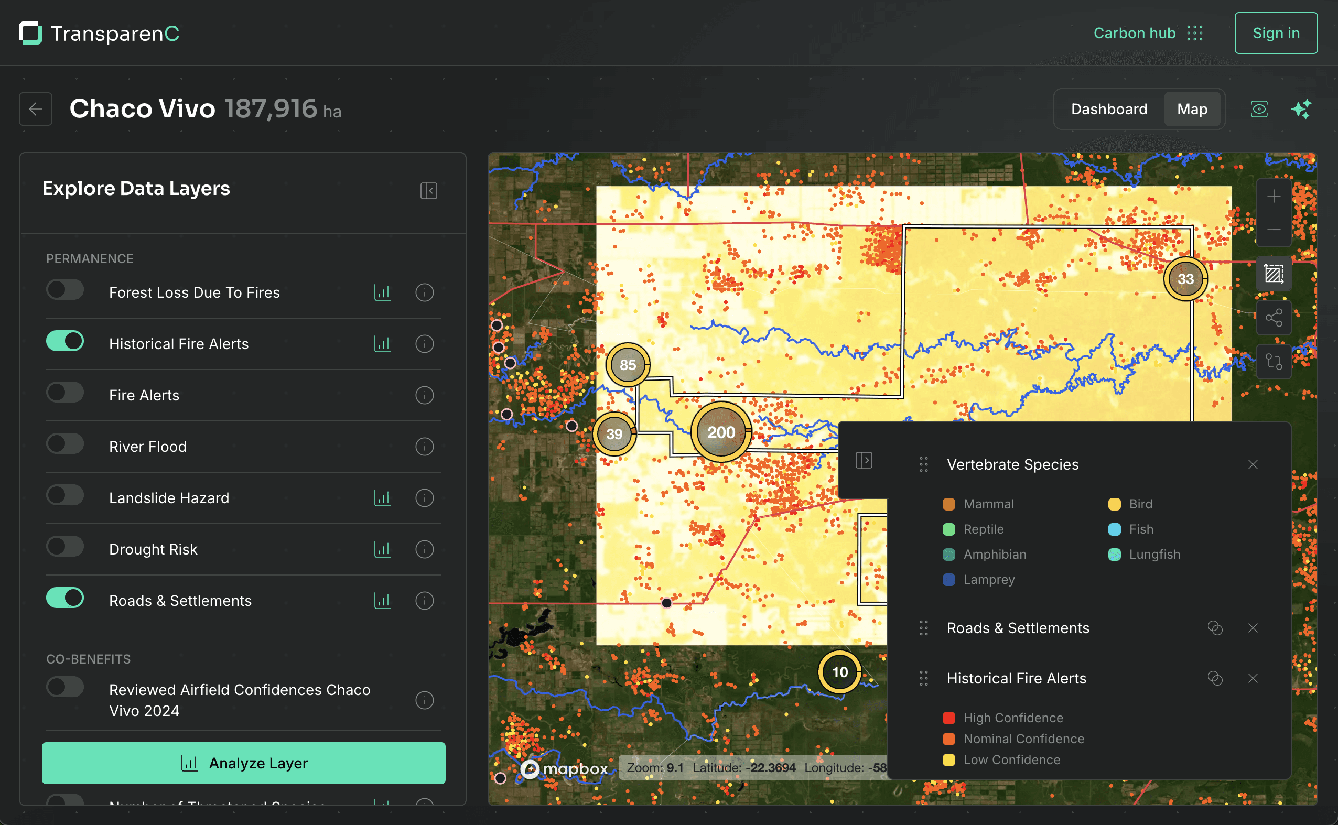Switch to the Dashboard tab
This screenshot has height=825, width=1338.
[x=1109, y=109]
